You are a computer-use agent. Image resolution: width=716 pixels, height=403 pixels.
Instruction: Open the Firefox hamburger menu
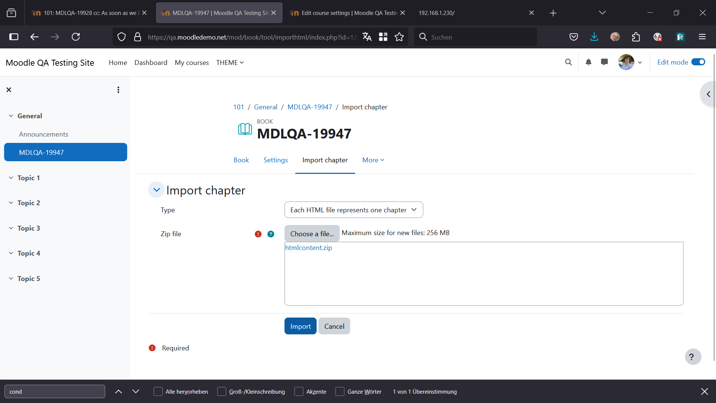tap(702, 37)
